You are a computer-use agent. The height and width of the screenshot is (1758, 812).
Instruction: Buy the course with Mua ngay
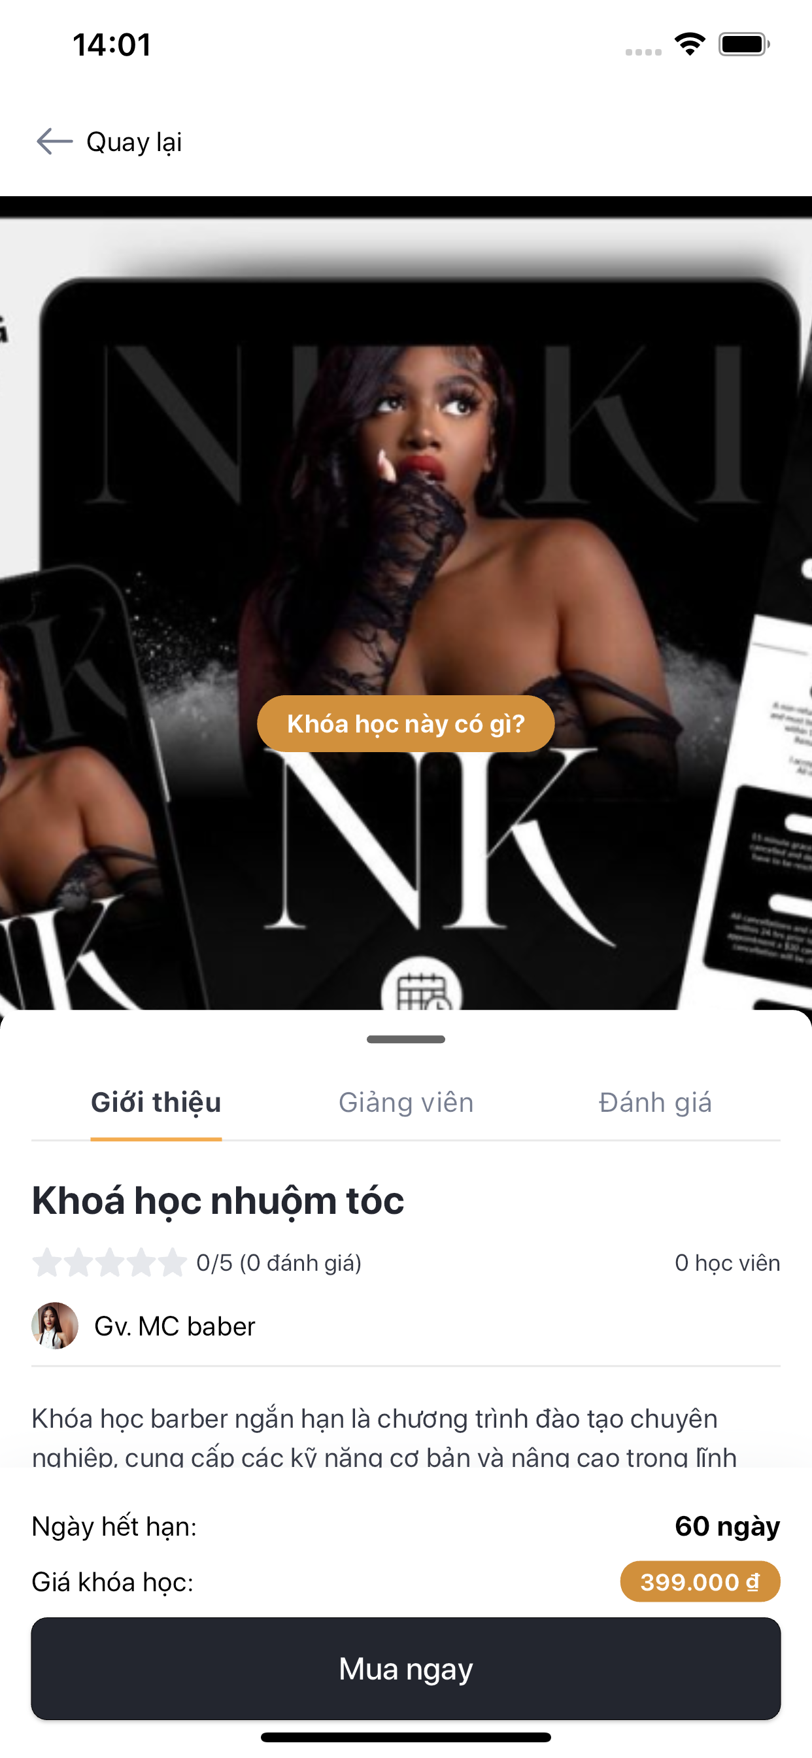(x=406, y=1668)
